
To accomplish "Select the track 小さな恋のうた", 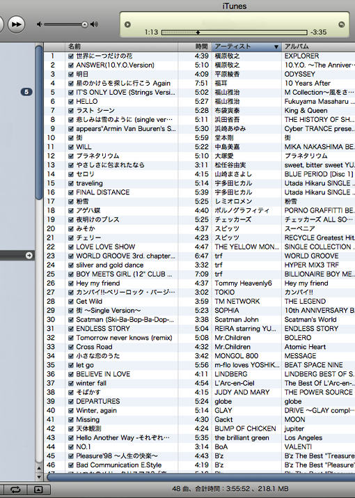I will (98, 356).
